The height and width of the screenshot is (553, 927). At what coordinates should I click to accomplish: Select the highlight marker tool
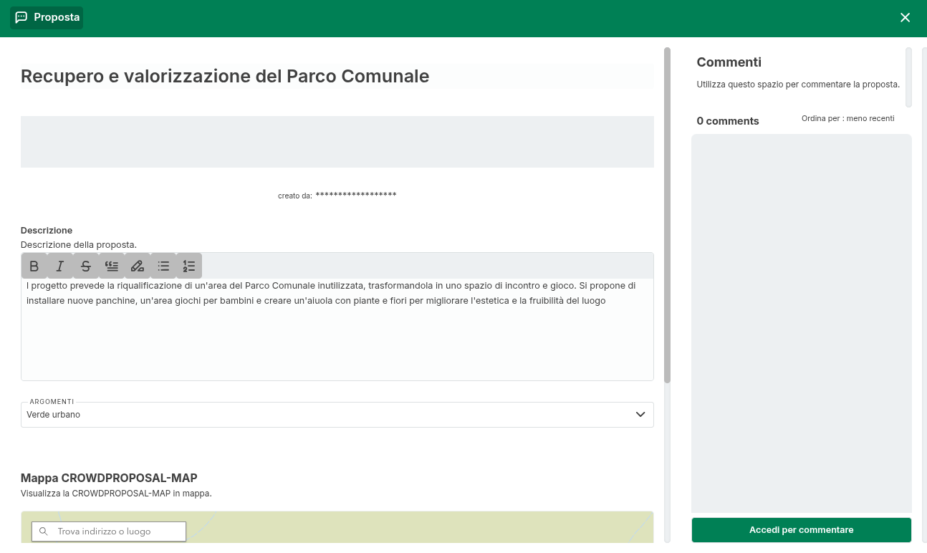(x=138, y=266)
